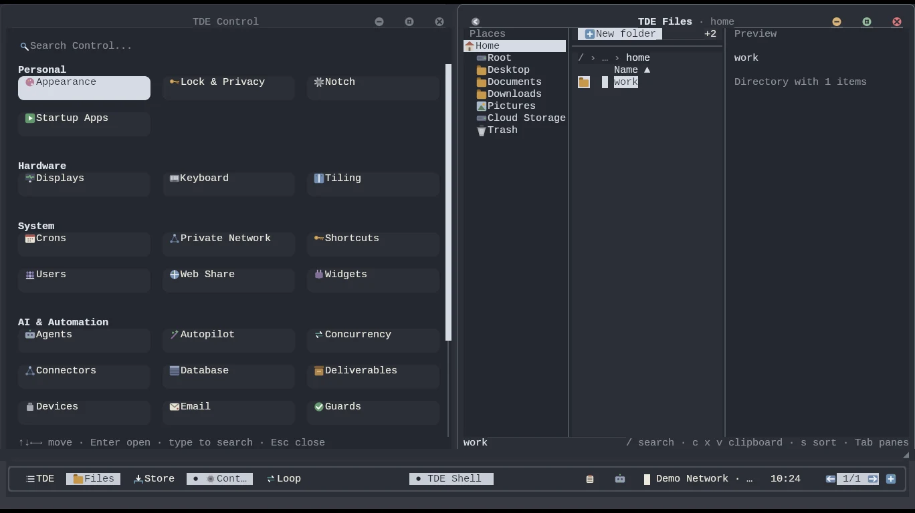The width and height of the screenshot is (915, 513).
Task: Go back using TDE Files back arrow
Action: click(476, 22)
